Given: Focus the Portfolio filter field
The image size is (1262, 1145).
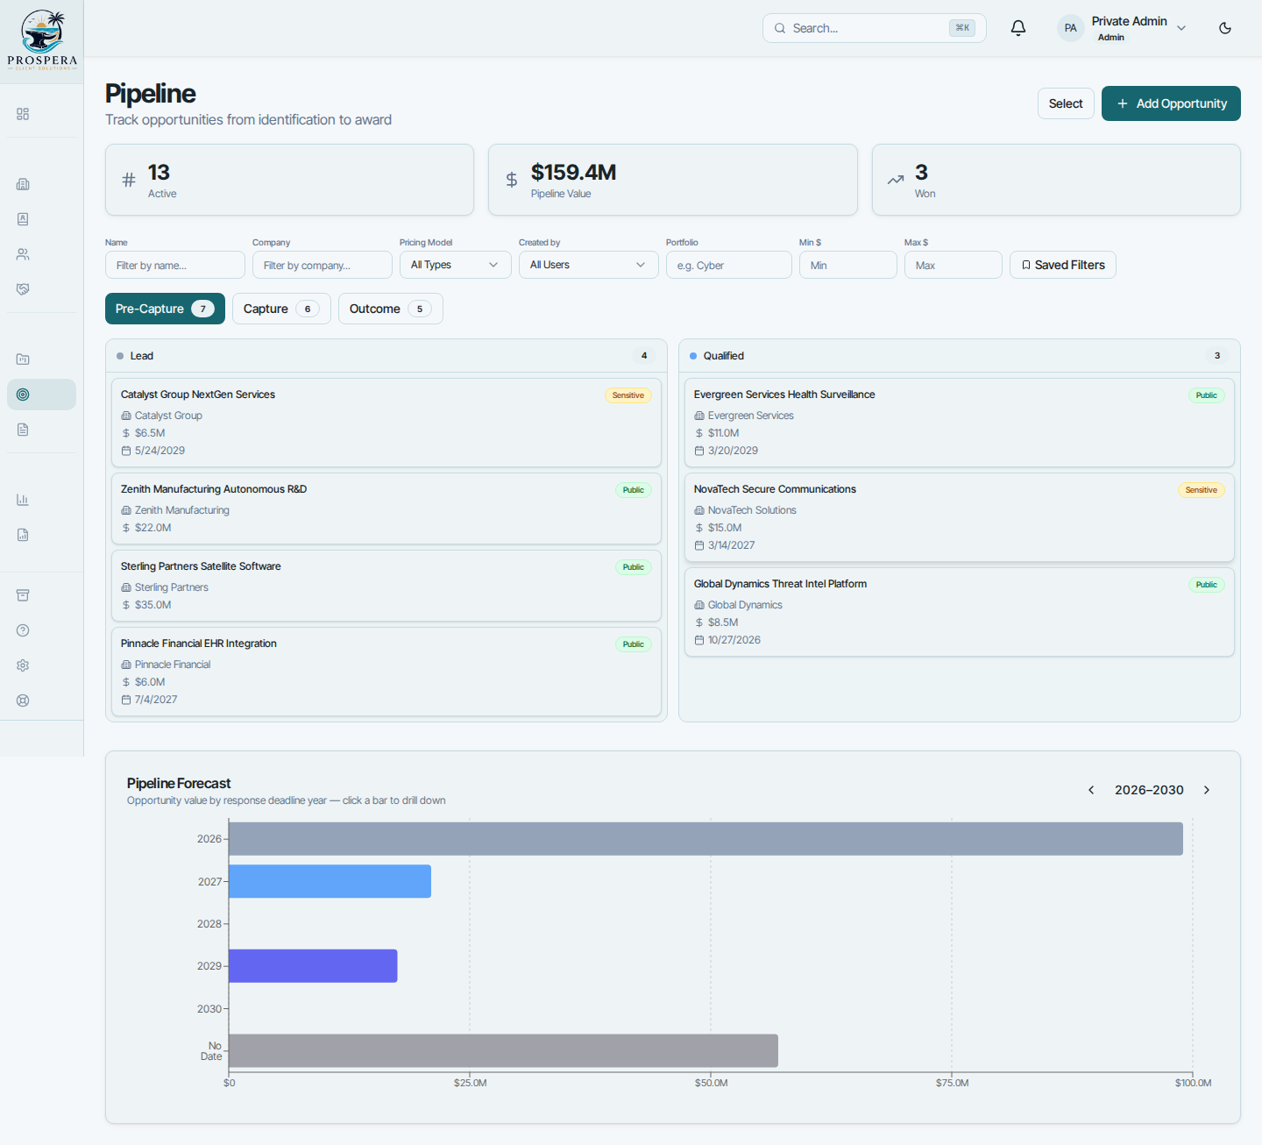Looking at the screenshot, I should 729,265.
